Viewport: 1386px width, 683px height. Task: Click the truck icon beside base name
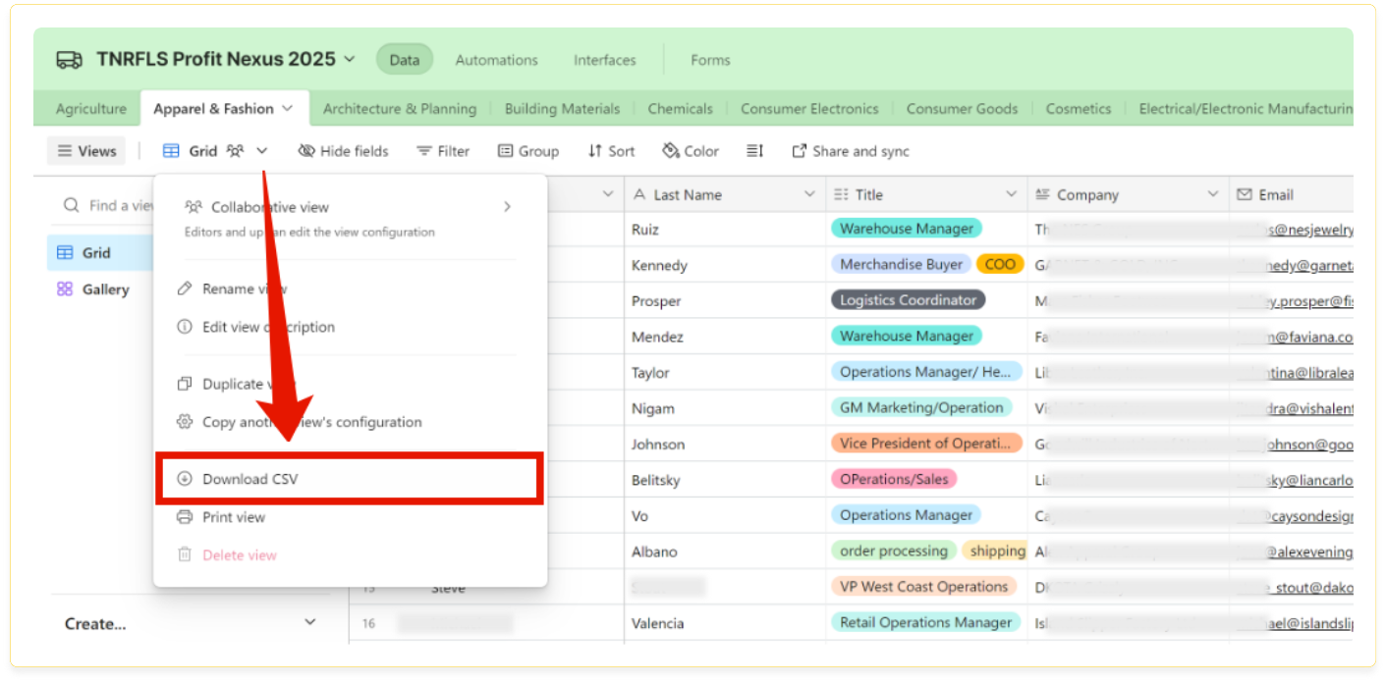point(69,60)
